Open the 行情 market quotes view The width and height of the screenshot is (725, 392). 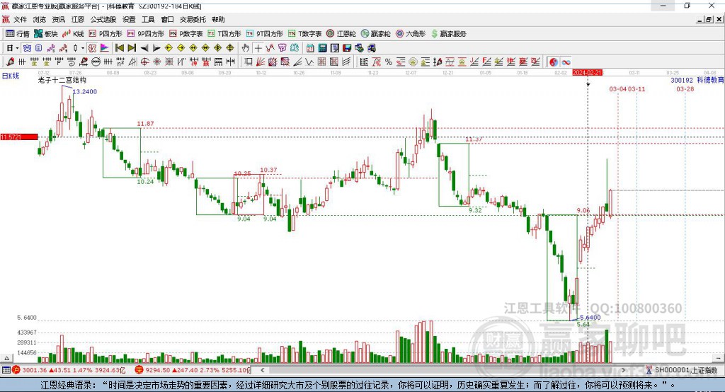[x=18, y=34]
